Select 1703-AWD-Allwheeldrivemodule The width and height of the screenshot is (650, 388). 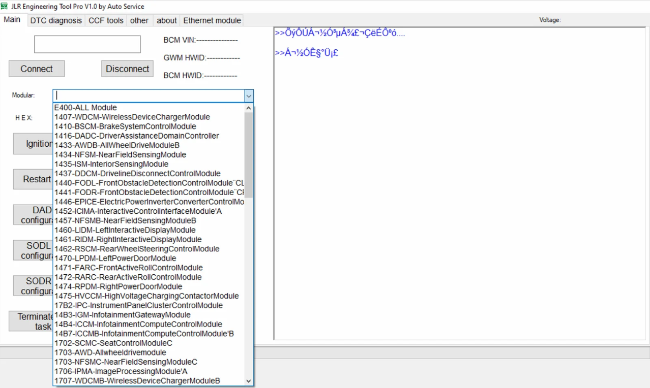149,352
